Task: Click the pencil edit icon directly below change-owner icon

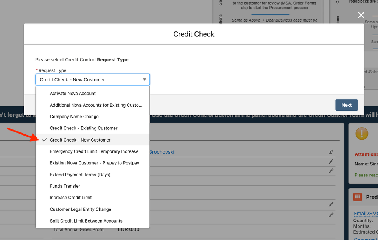Action: coord(331,162)
